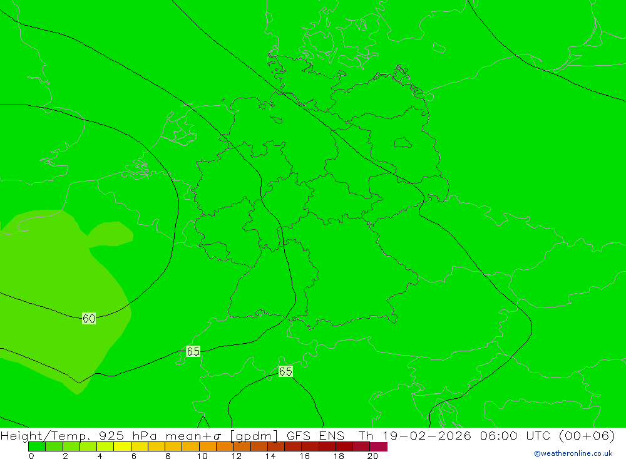626x459 pixels.
Task: Click the legend scale number 16
Action: click(305, 456)
